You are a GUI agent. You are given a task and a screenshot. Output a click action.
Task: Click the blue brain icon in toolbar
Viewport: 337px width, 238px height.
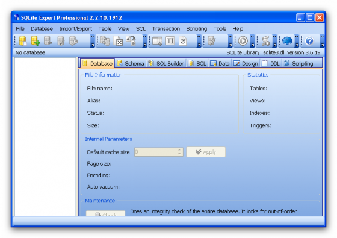[287, 41]
